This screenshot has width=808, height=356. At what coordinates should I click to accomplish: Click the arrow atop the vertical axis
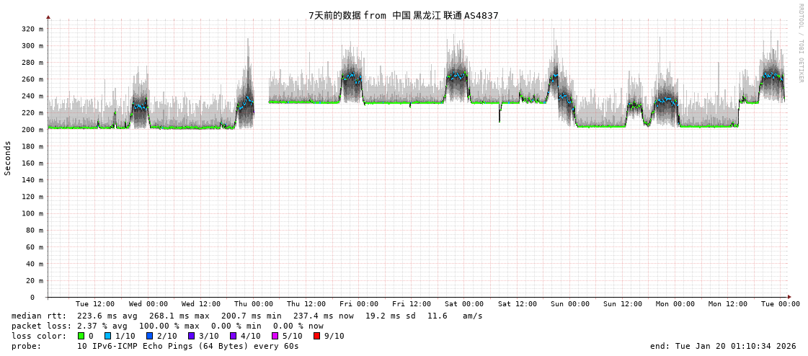(48, 17)
